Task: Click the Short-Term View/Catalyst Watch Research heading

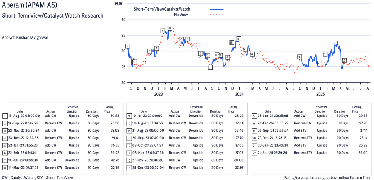Action: (x=52, y=16)
